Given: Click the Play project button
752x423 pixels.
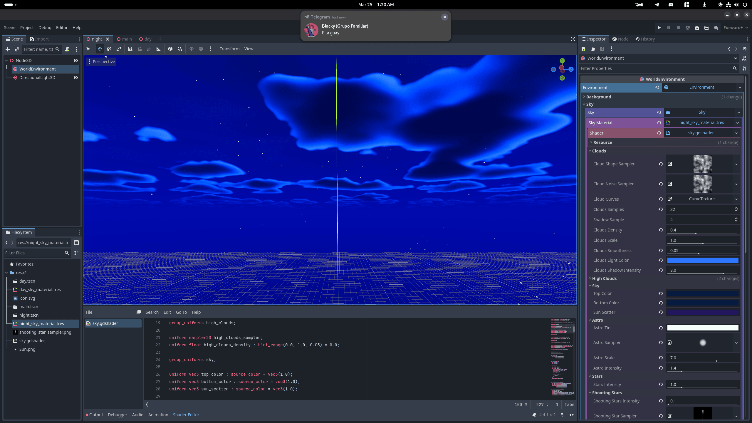Looking at the screenshot, I should point(659,28).
